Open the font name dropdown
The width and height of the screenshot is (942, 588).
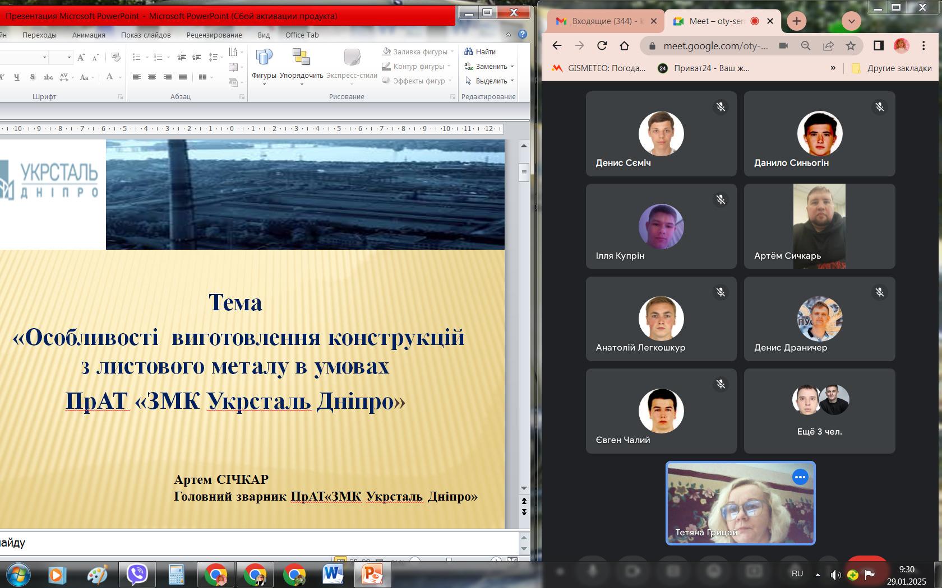pyautogui.click(x=44, y=57)
